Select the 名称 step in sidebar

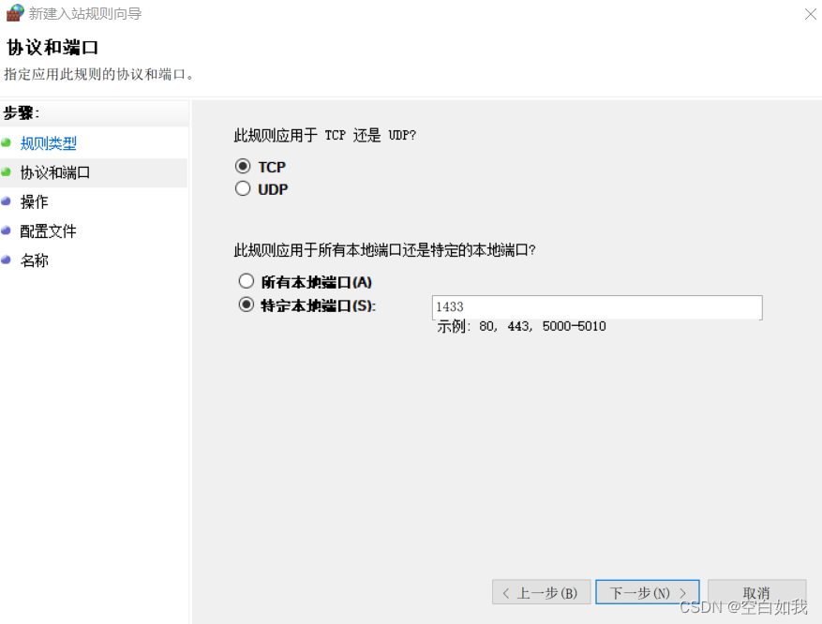click(34, 260)
